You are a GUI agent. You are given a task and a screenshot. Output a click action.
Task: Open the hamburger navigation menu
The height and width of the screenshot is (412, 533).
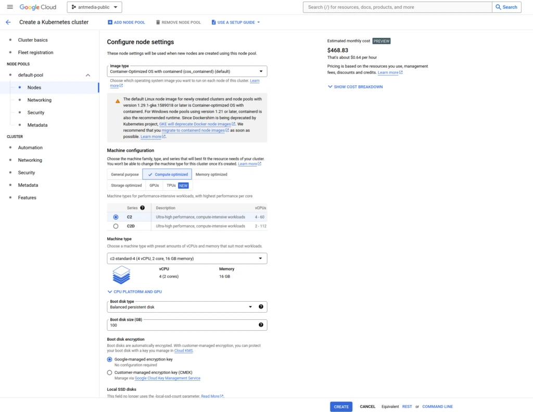[x=10, y=7]
